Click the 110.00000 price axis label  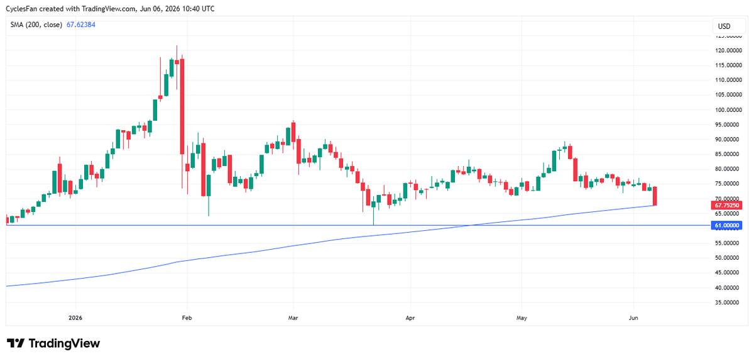[728, 80]
